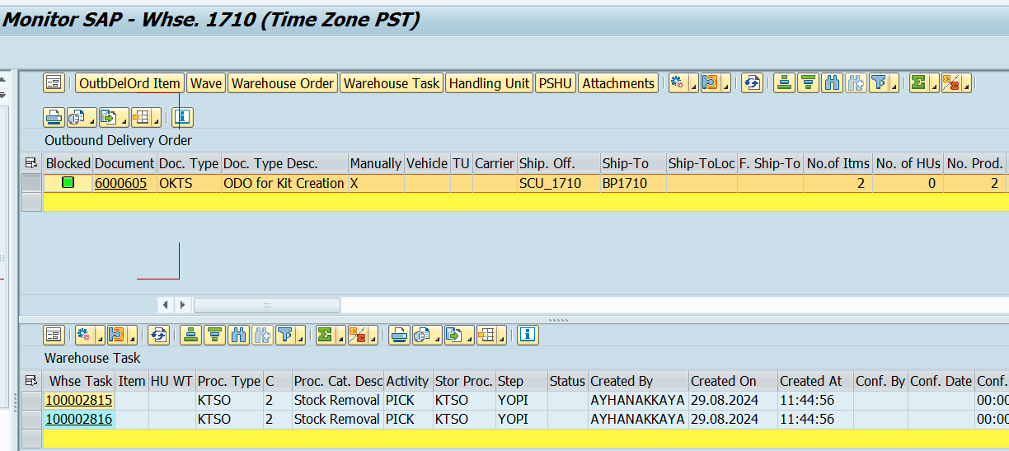Select all rows in Outbound Delivery Order table
Viewport: 1009px width, 451px height.
pyautogui.click(x=31, y=163)
